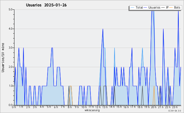Image resolution: width=184 pixels, height=113 pixels.
Task: Click the '0 h' x-axis label
Action: point(14,107)
